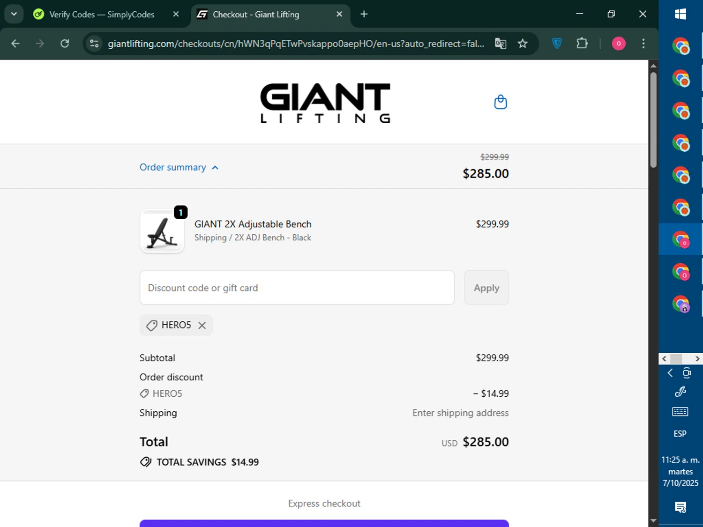Open the pink profile avatar
703x527 pixels.
pos(619,44)
